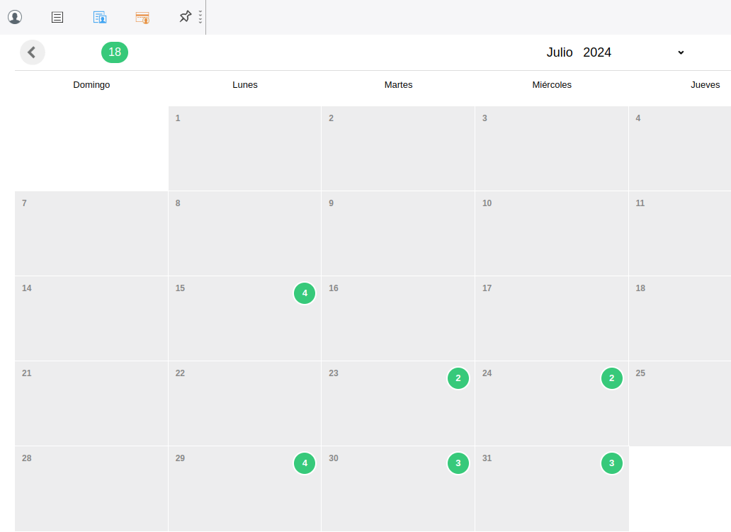
Task: Open the list document icon
Action: coord(57,17)
